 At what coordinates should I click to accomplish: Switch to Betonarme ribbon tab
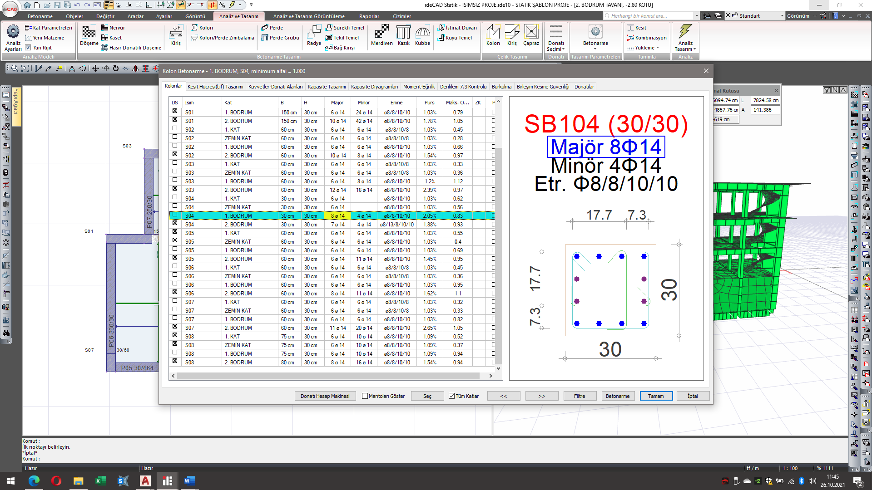(x=40, y=16)
